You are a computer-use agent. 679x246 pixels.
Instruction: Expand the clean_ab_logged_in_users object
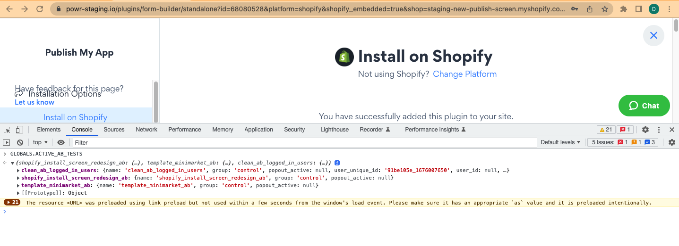tap(18, 170)
